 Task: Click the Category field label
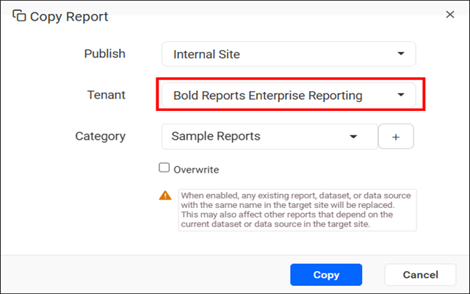point(100,136)
